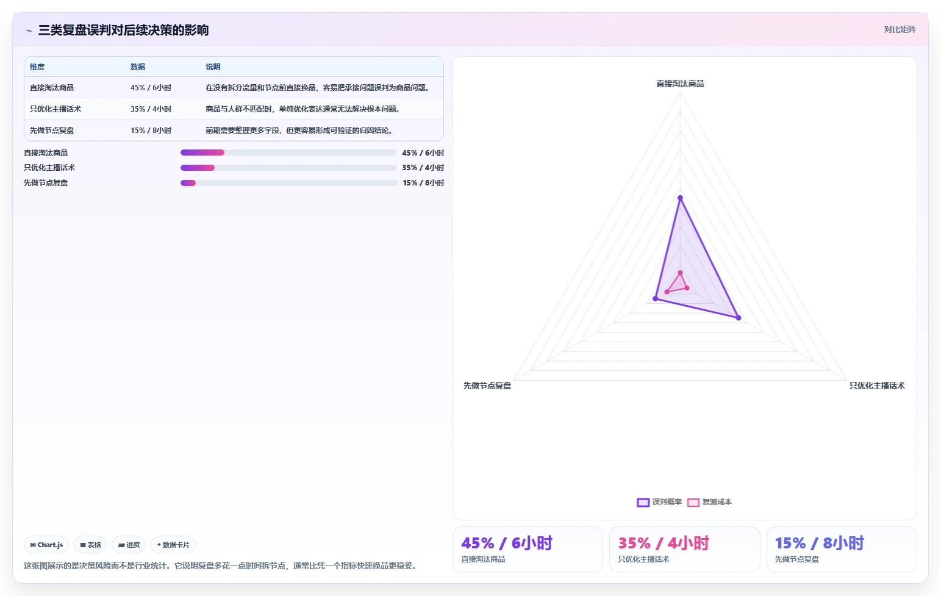Click the 35% / 4小时 table cell
Image resolution: width=941 pixels, height=596 pixels.
151,109
